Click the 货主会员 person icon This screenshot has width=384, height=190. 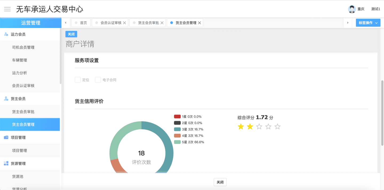(x=6, y=99)
